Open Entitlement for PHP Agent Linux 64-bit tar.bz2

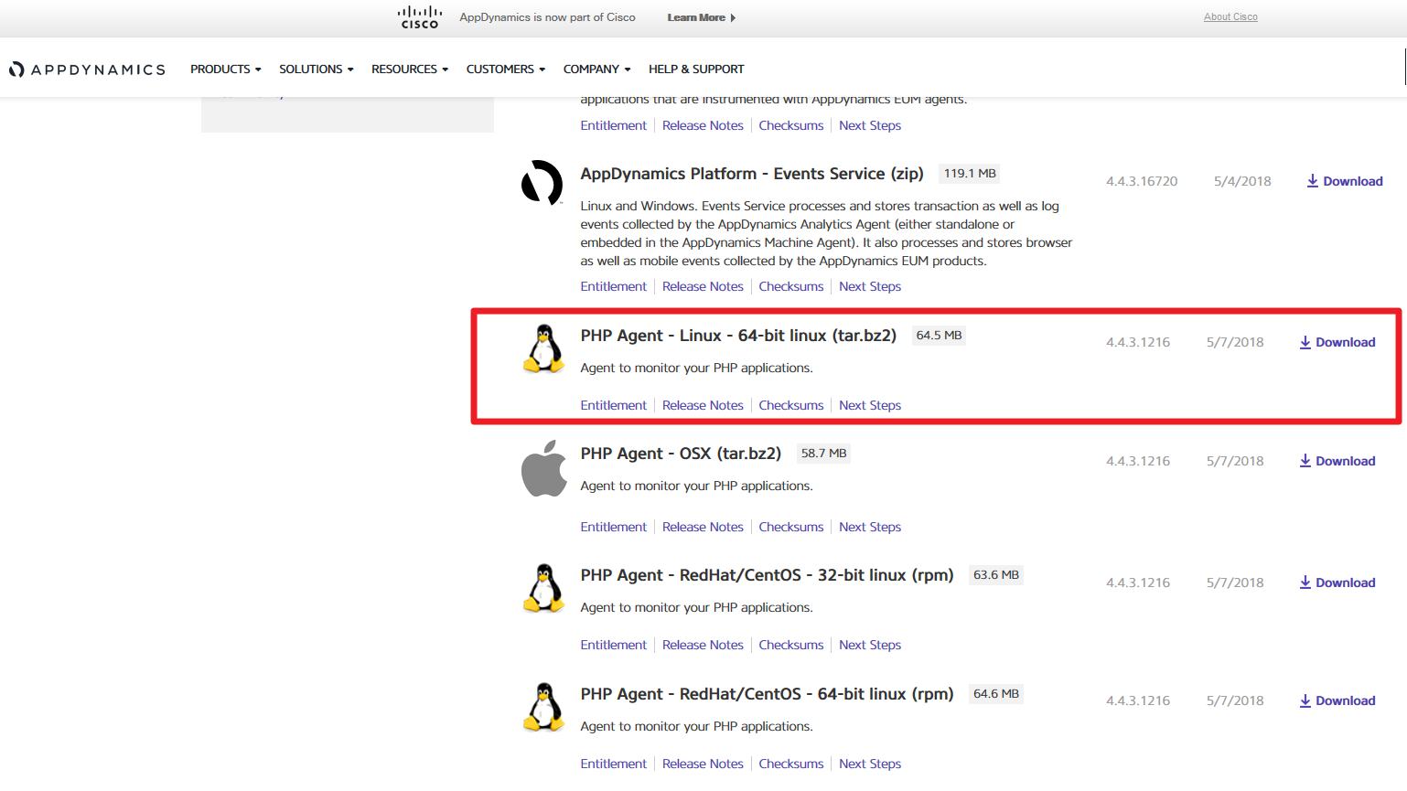coord(613,405)
